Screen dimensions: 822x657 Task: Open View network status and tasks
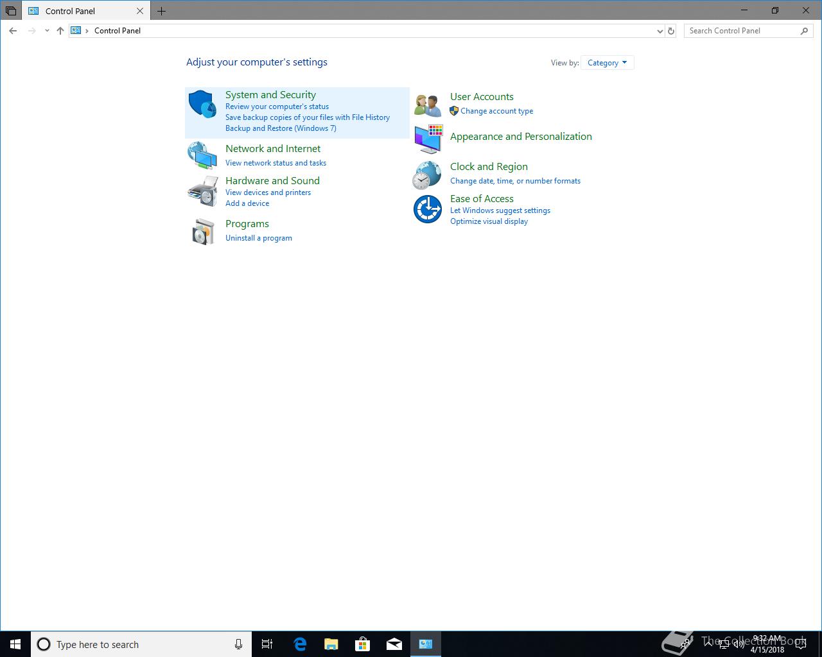tap(275, 163)
